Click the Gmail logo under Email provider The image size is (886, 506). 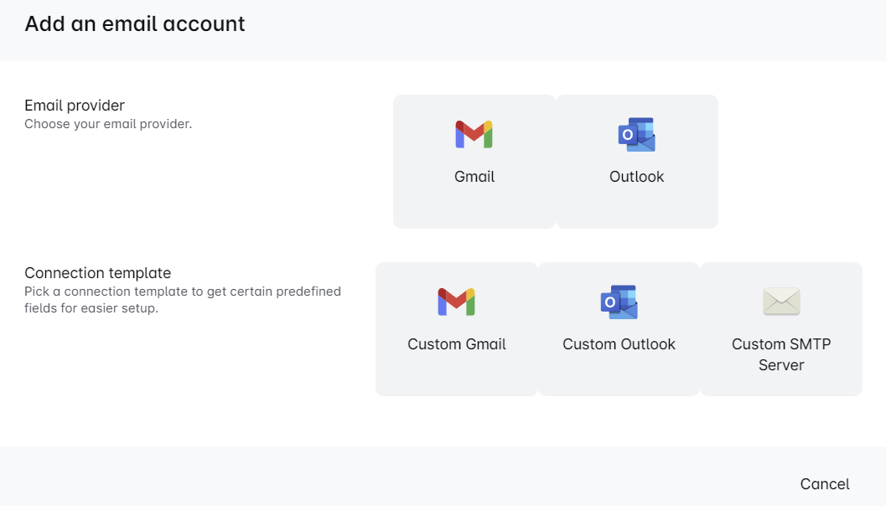(474, 134)
